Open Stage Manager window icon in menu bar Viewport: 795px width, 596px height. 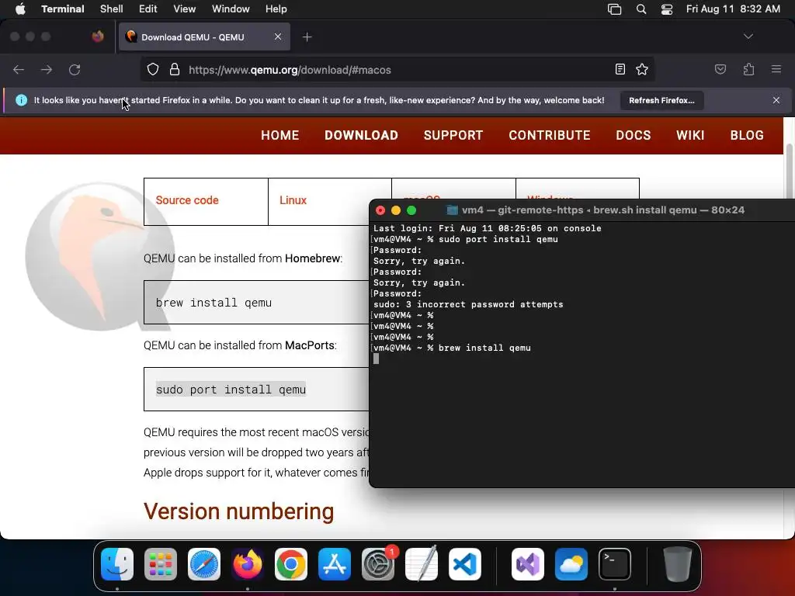614,9
